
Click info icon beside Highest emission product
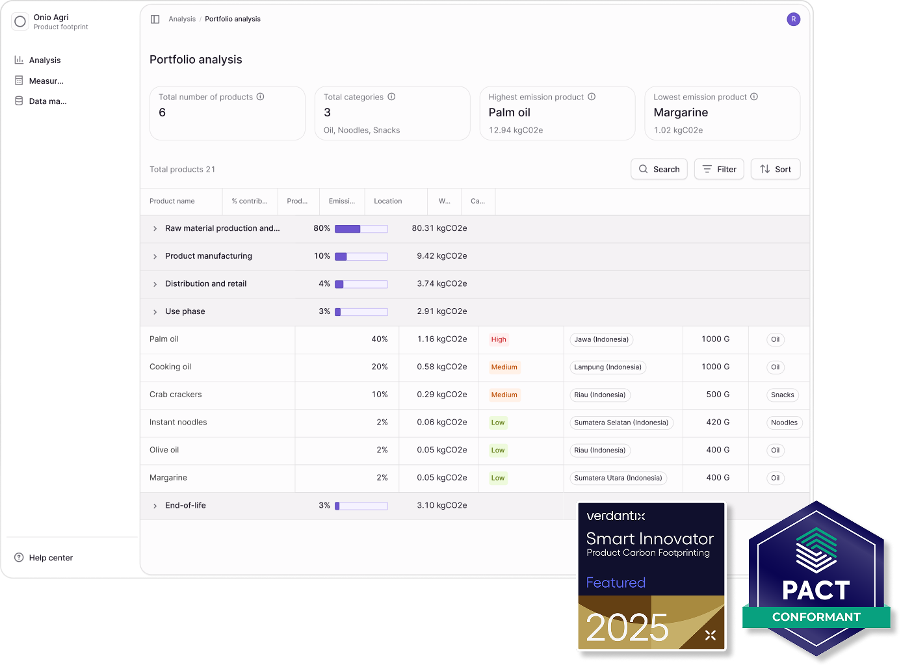[592, 97]
